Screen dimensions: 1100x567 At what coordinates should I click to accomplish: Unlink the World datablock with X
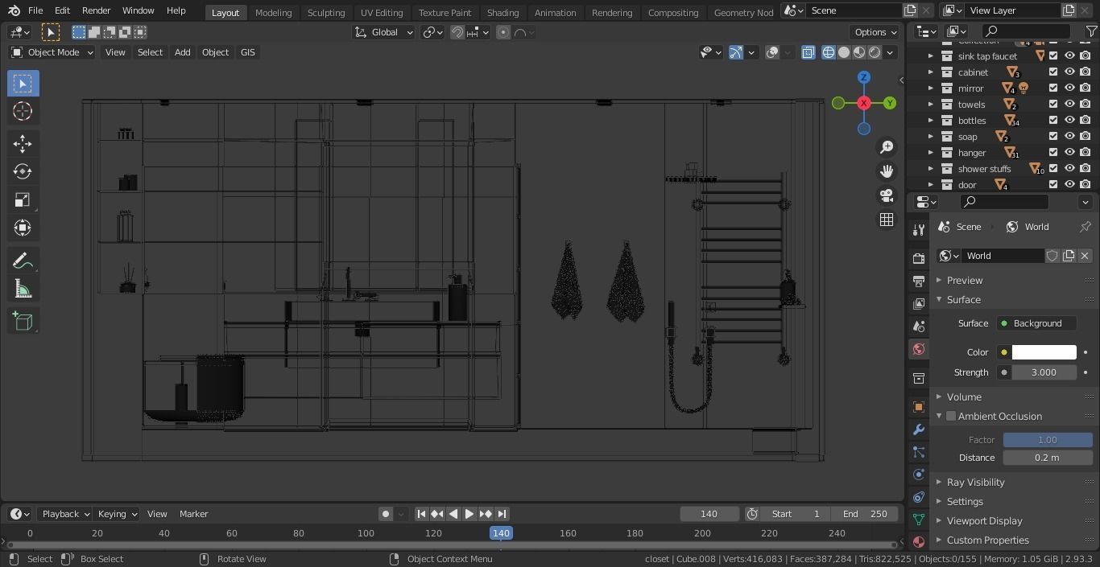[x=1085, y=256]
